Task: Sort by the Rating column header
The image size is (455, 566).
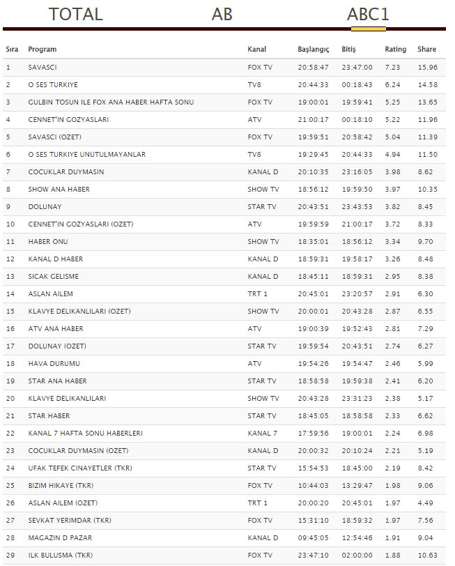Action: pyautogui.click(x=395, y=49)
